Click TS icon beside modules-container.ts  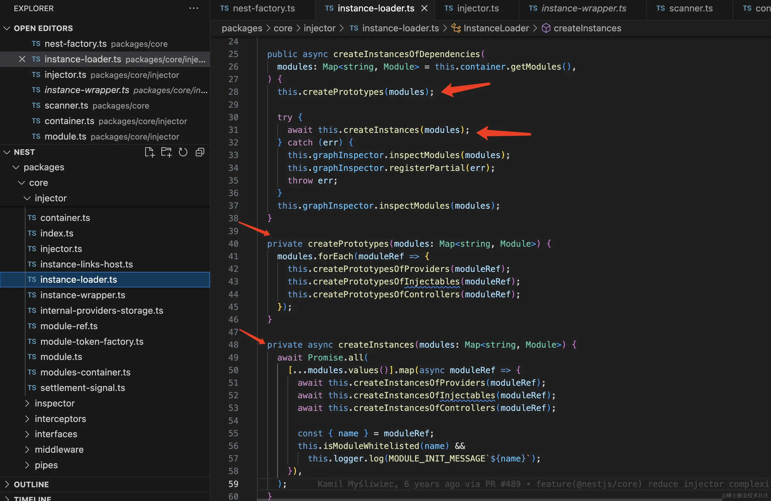32,372
